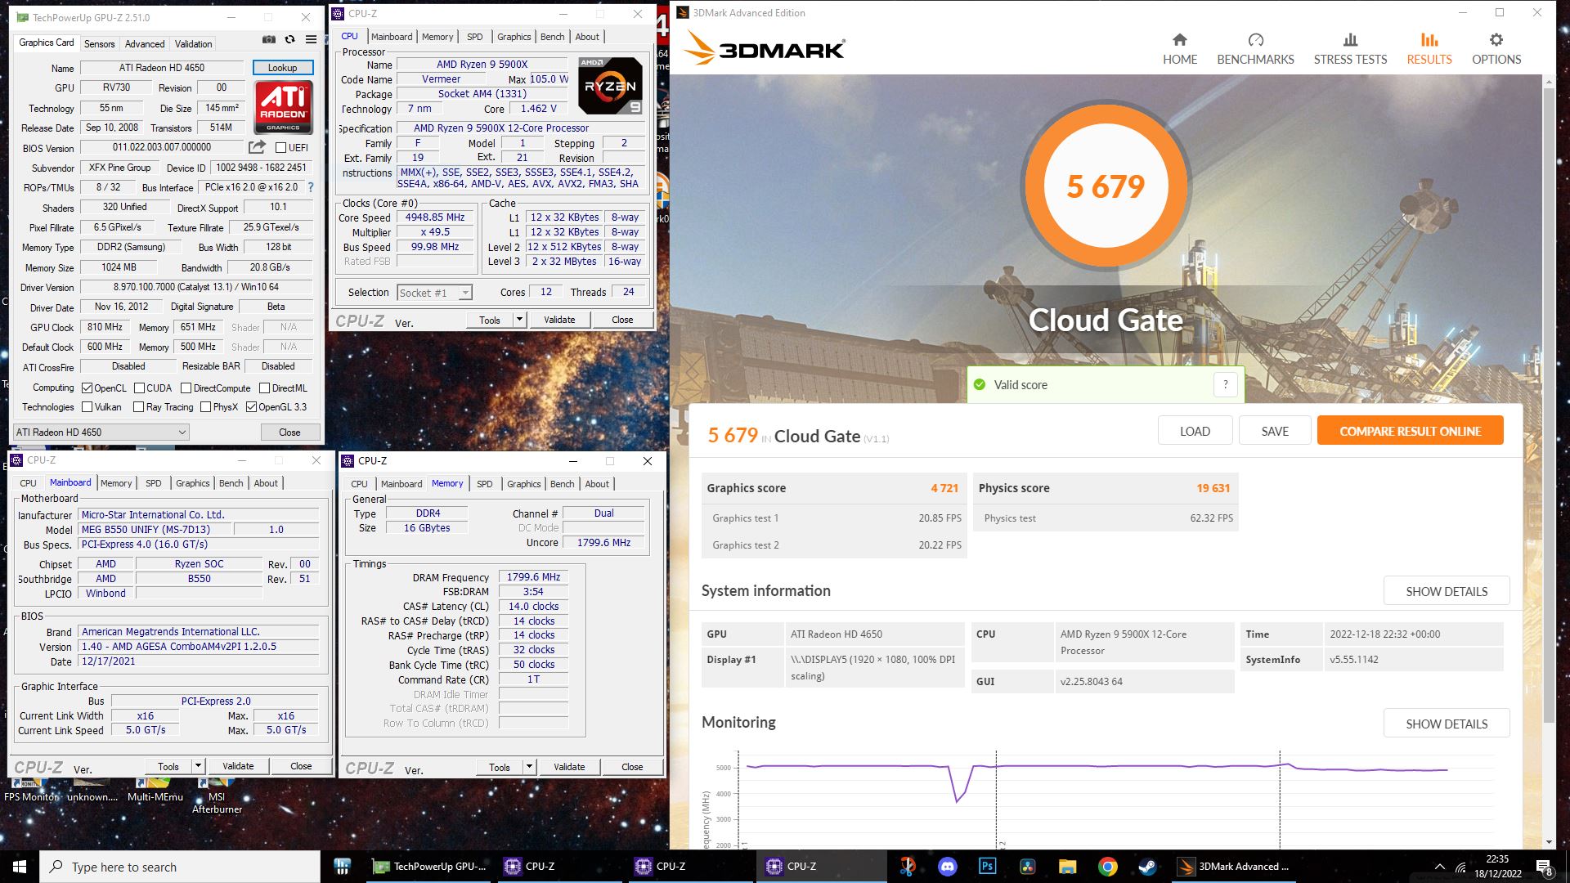Image resolution: width=1570 pixels, height=883 pixels.
Task: Click Compare Result Online
Action: pyautogui.click(x=1410, y=431)
